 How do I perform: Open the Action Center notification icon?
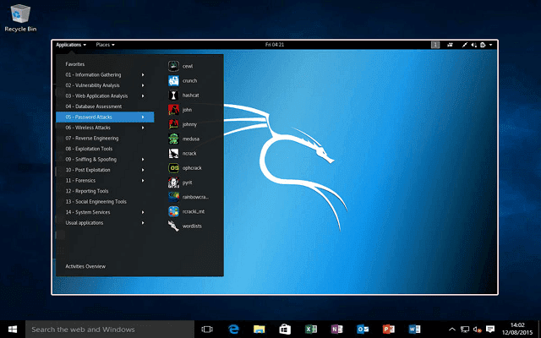click(490, 330)
